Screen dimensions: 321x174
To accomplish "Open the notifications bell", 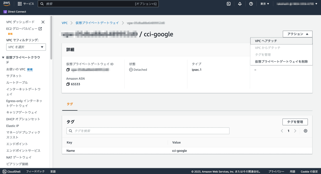I will [240, 4].
